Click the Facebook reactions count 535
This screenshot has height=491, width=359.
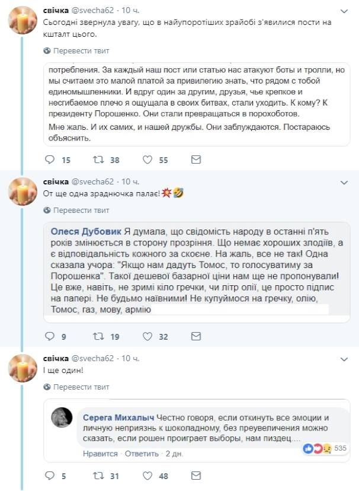pos(340,448)
